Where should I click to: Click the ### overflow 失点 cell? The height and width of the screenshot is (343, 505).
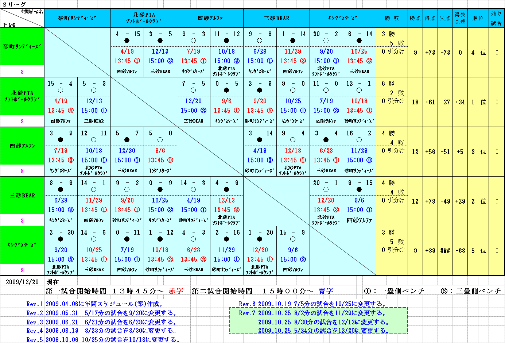pyautogui.click(x=445, y=251)
